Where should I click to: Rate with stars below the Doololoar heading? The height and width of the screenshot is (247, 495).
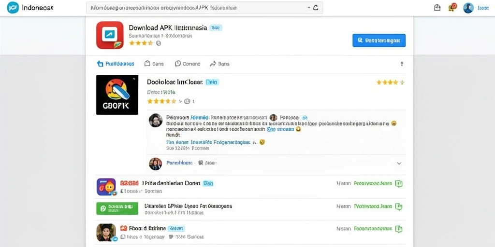(161, 101)
